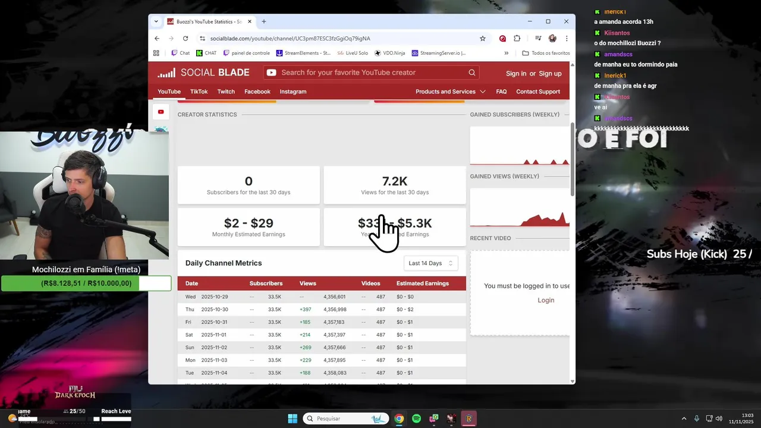Viewport: 761px width, 428px height.
Task: Switch to the Instagram tab
Action: 293,92
